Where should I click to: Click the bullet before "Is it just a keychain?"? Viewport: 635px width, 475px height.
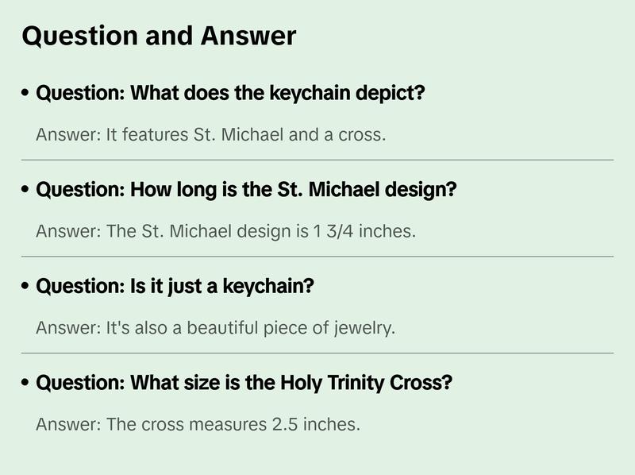point(26,286)
